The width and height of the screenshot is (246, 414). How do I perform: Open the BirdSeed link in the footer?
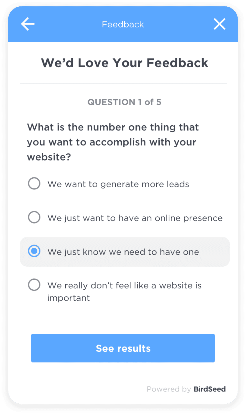click(210, 389)
